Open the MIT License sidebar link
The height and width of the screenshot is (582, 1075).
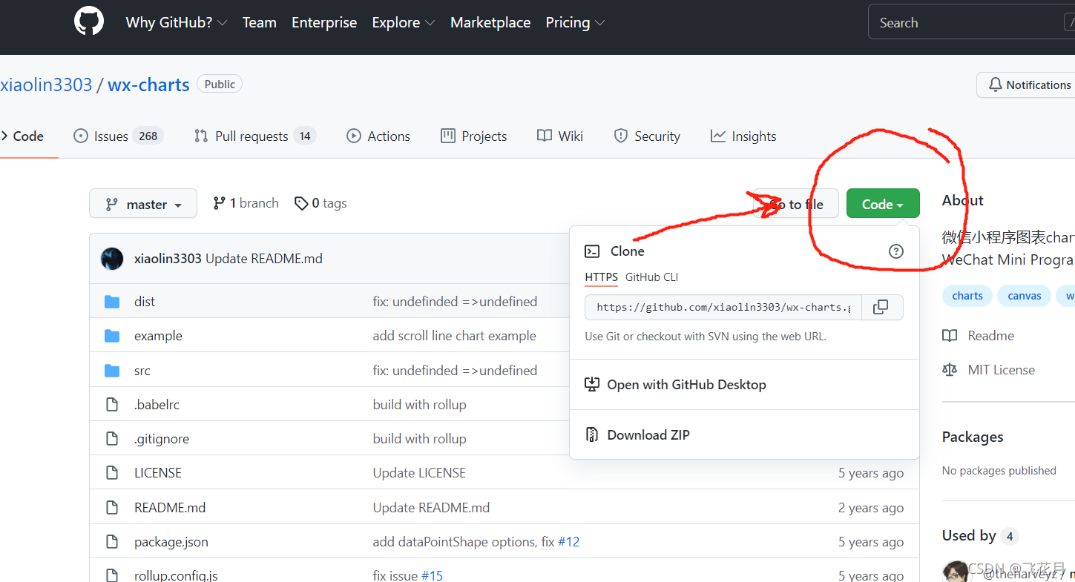coord(988,370)
